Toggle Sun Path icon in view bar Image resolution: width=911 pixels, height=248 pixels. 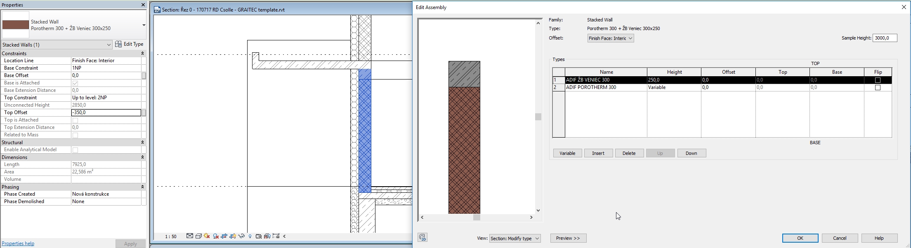pos(207,236)
